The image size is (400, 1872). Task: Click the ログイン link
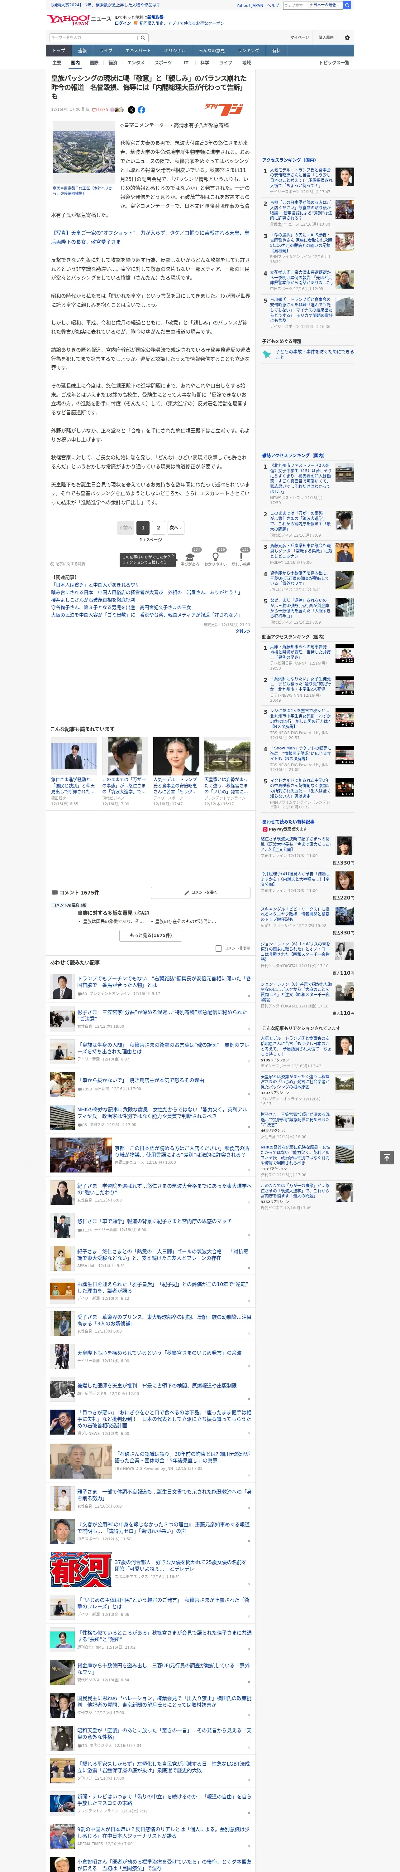[x=123, y=23]
